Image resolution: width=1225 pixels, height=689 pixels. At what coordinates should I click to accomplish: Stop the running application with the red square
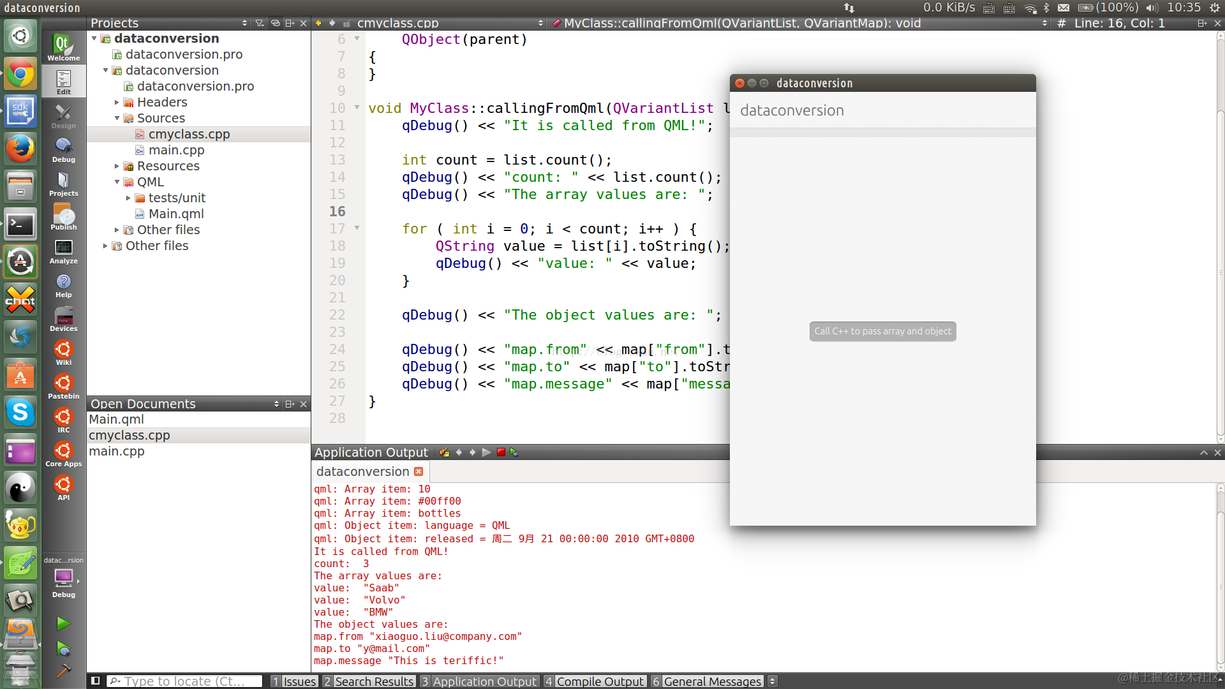click(501, 452)
